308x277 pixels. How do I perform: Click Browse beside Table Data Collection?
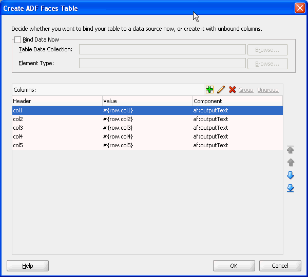[x=267, y=50]
